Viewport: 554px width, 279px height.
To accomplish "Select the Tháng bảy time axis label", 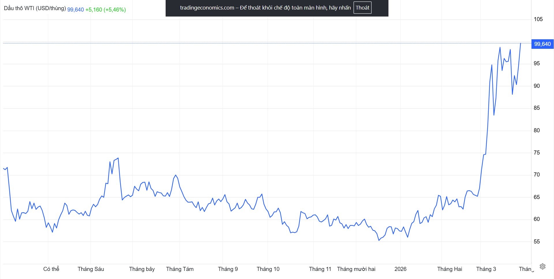I will (142, 269).
